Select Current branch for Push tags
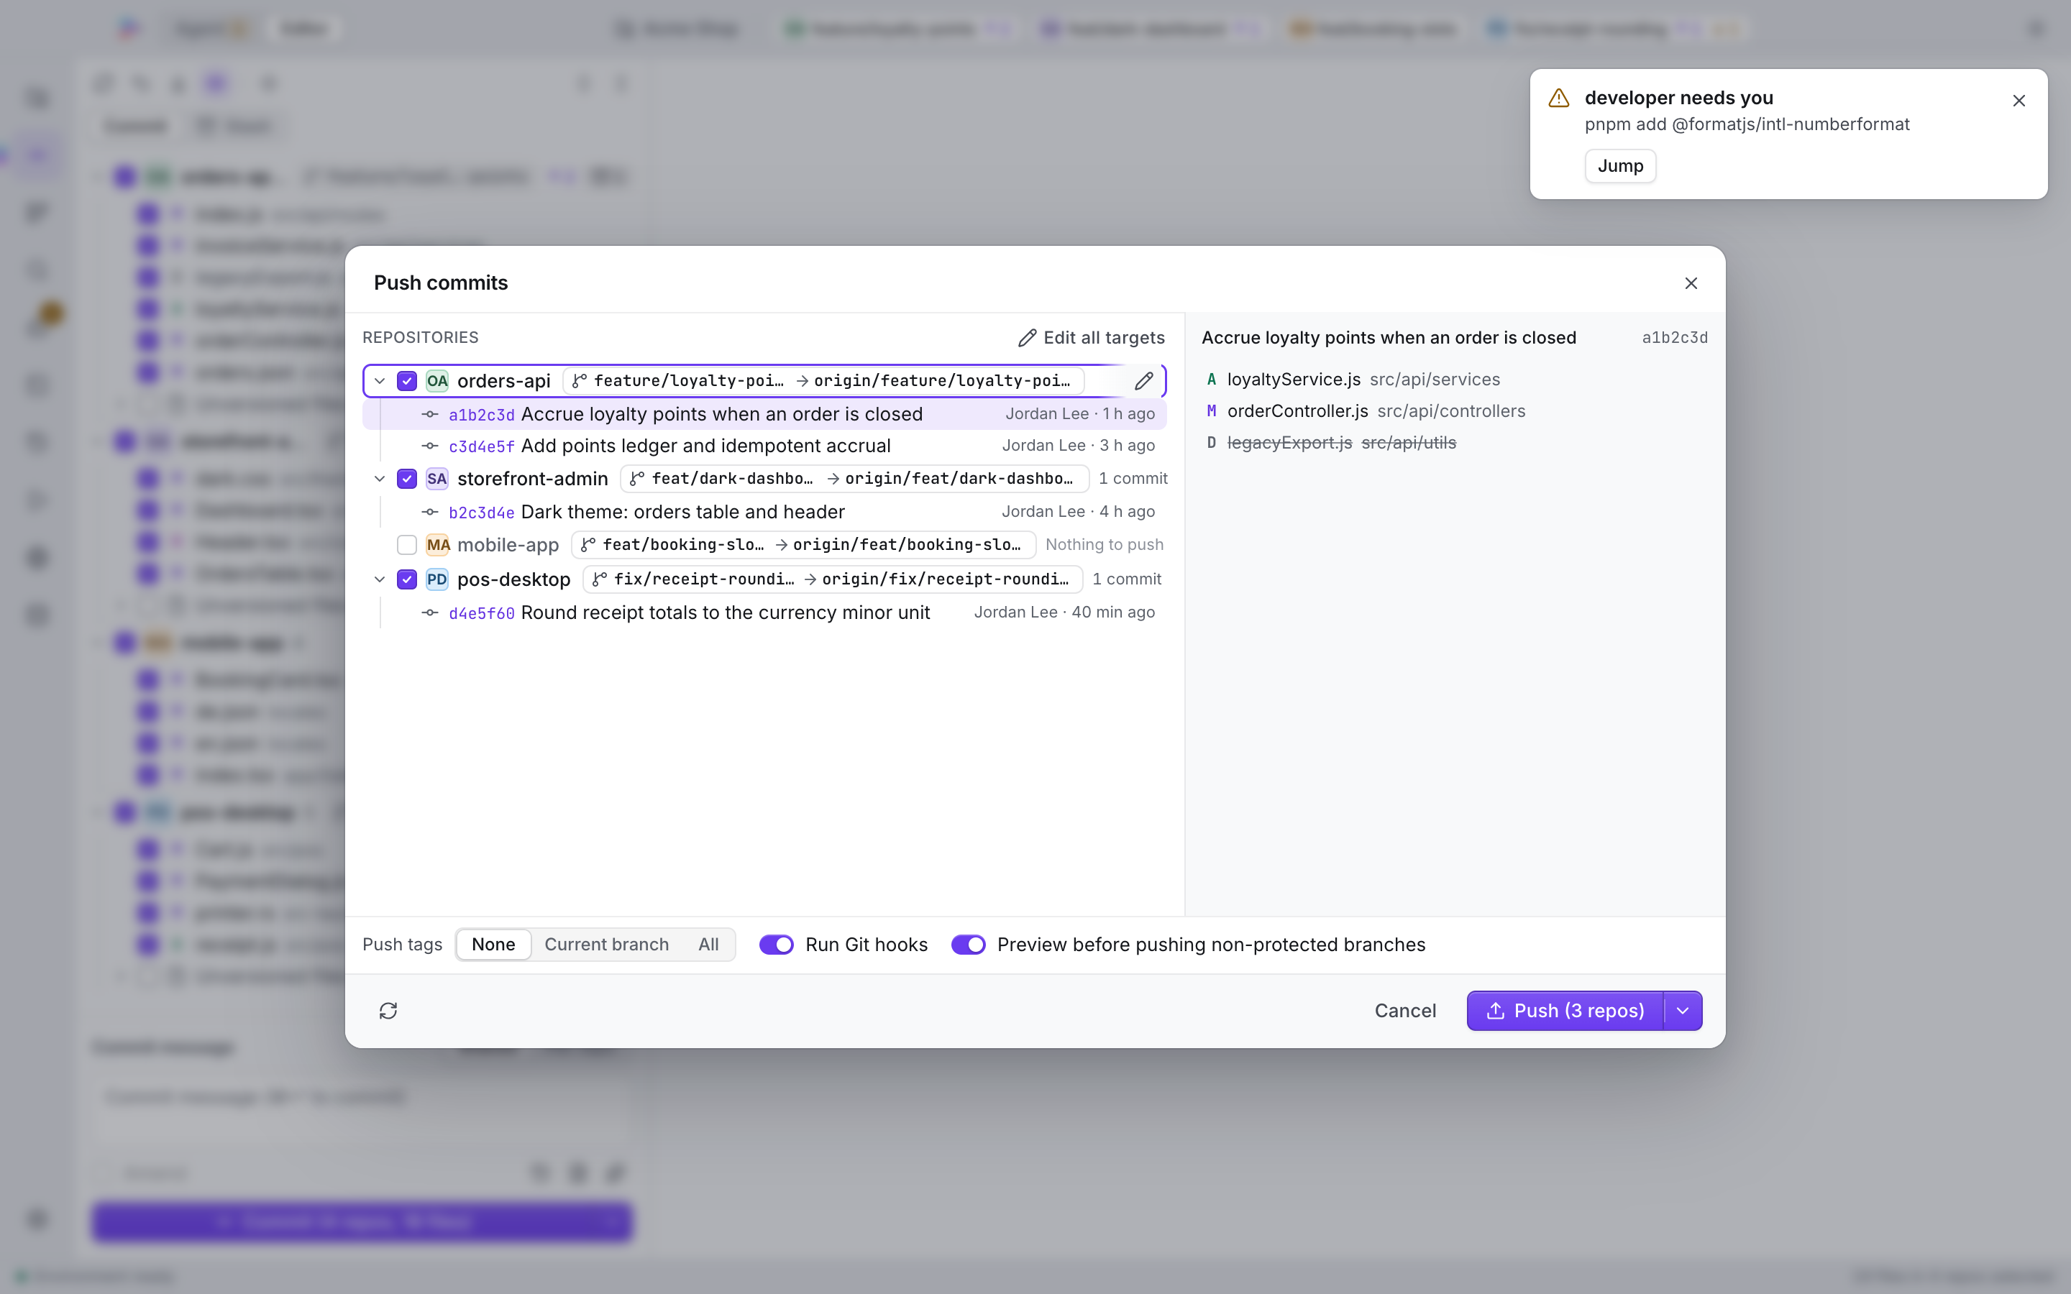Image resolution: width=2071 pixels, height=1294 pixels. (x=607, y=944)
